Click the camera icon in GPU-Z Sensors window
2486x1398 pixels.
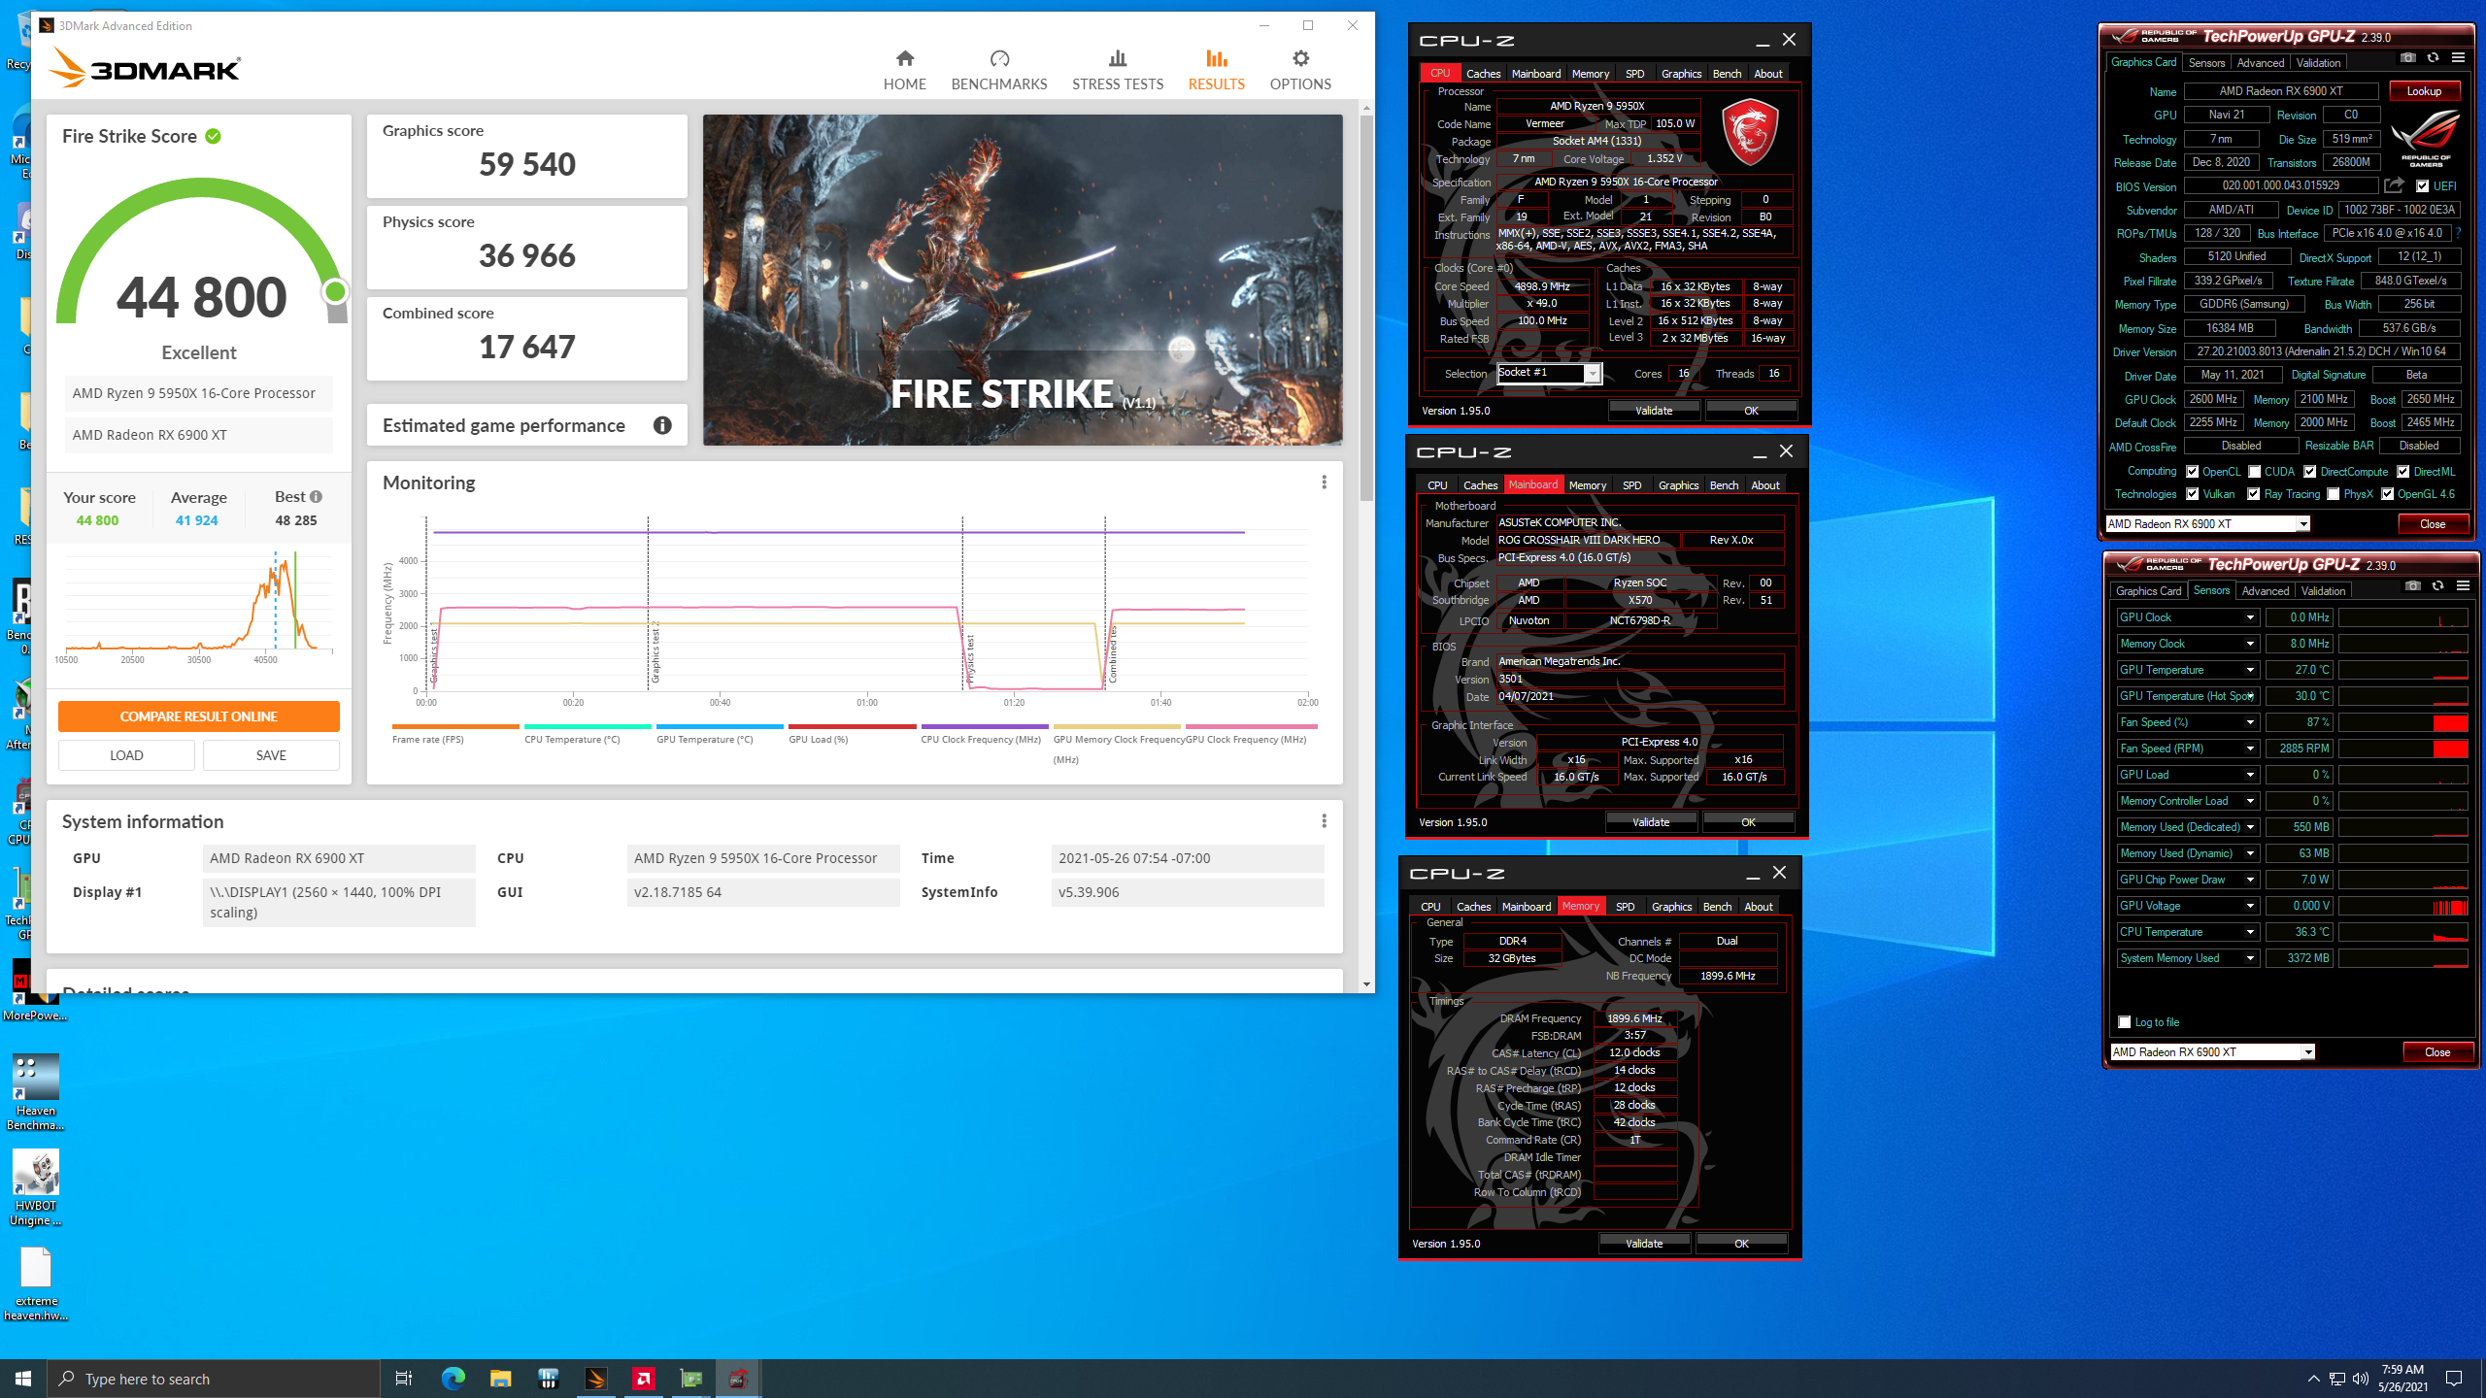2412,586
